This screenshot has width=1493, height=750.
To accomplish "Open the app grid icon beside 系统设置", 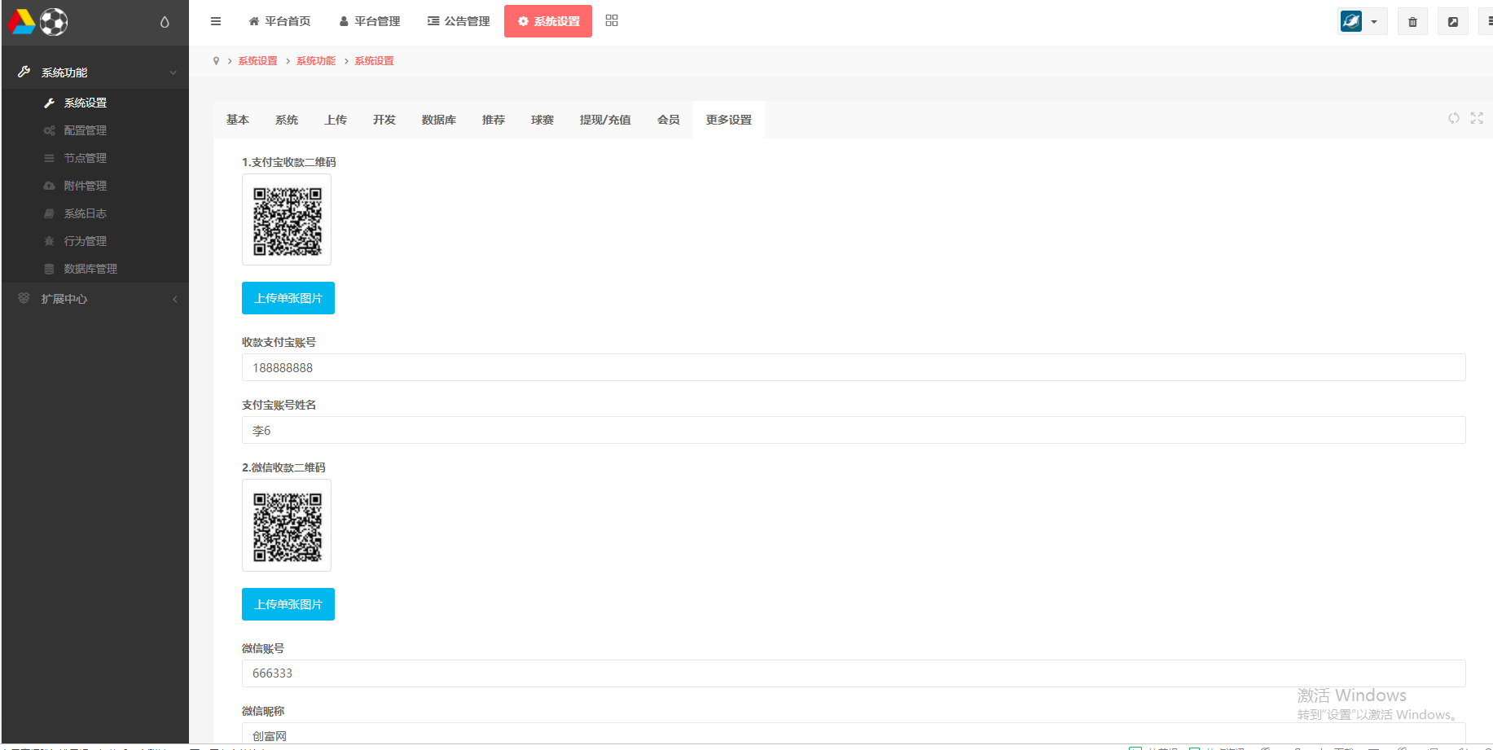I will coord(611,20).
